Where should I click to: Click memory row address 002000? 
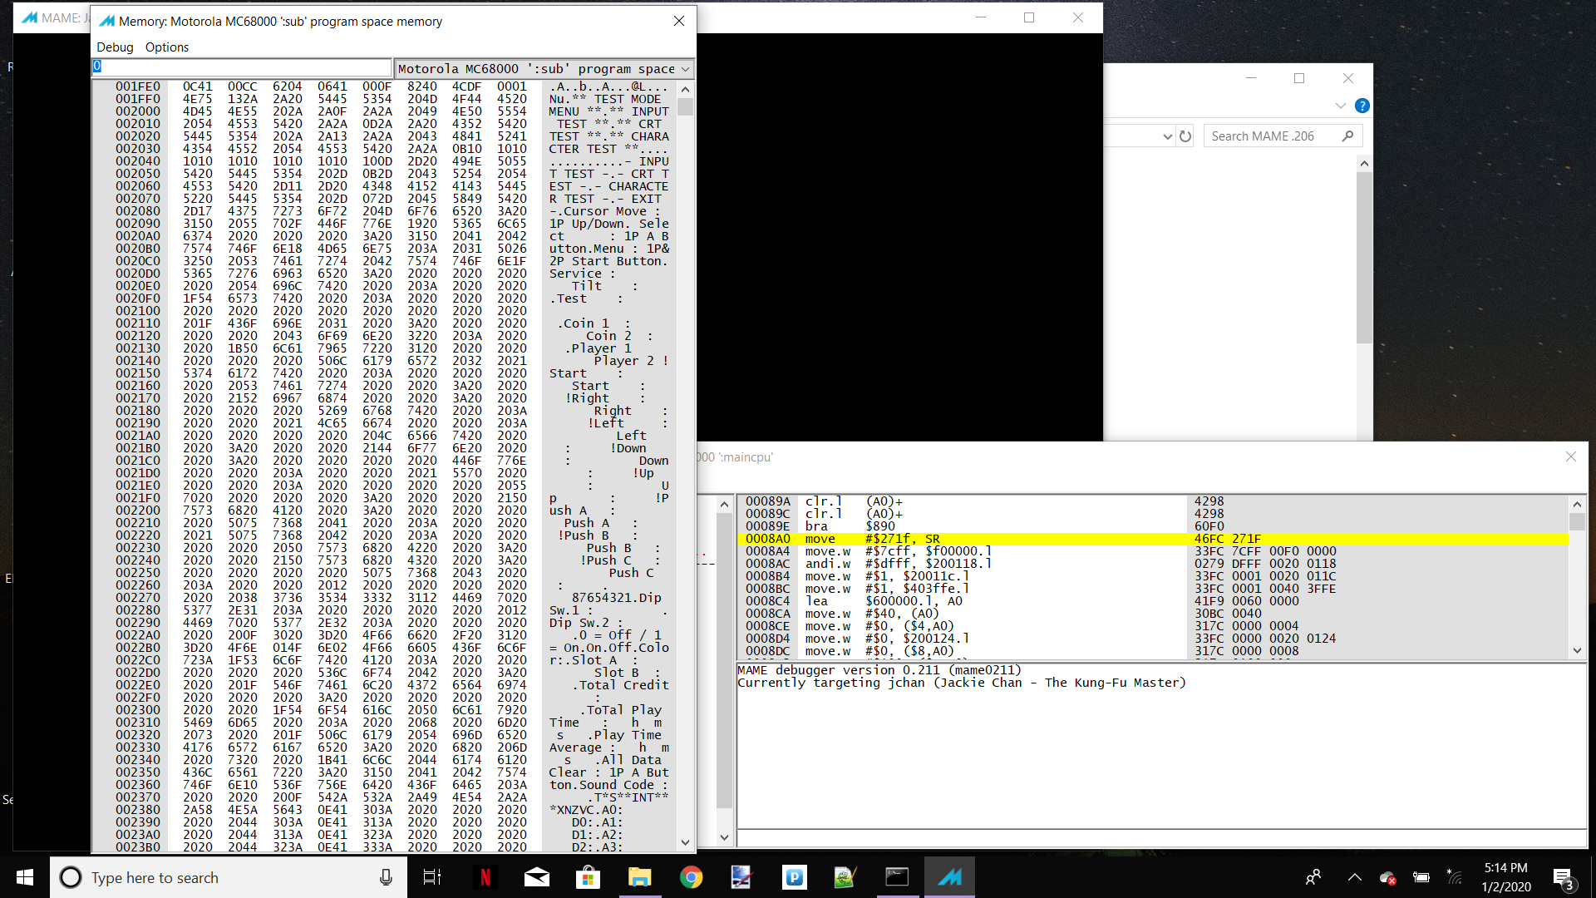(138, 111)
